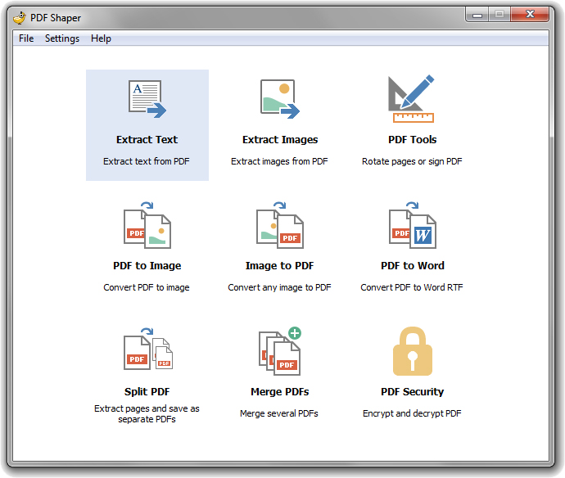Select the Merge PDFs icon with green plus
565x478 pixels.
(x=279, y=351)
